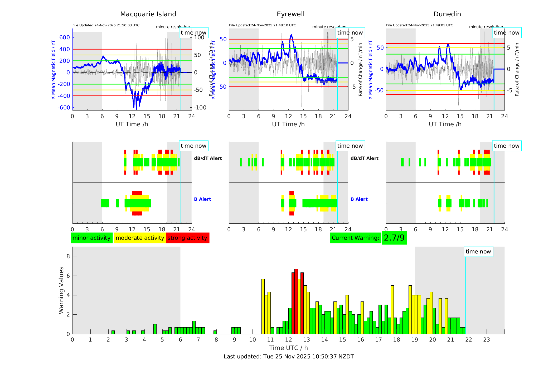
Task: Click the Eyerewell plot title
Action: 290,14
